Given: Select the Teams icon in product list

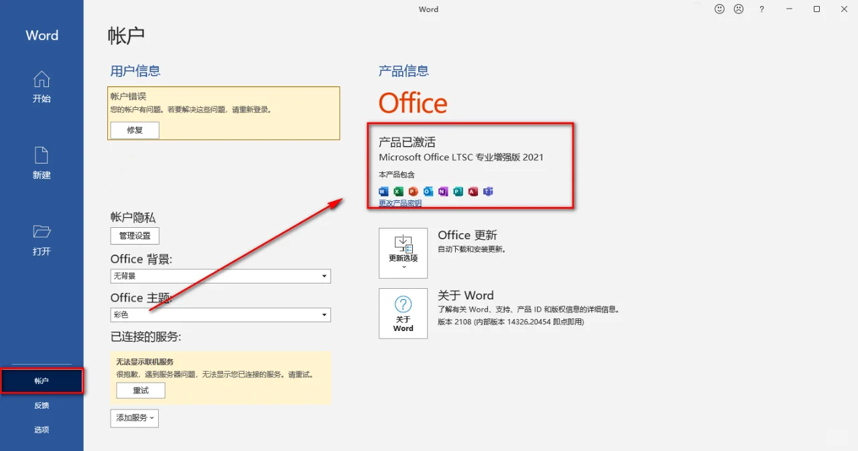Looking at the screenshot, I should pos(488,191).
